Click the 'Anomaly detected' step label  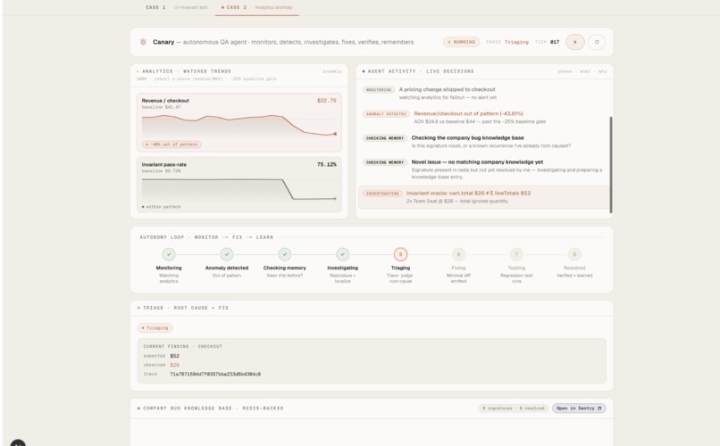(227, 268)
